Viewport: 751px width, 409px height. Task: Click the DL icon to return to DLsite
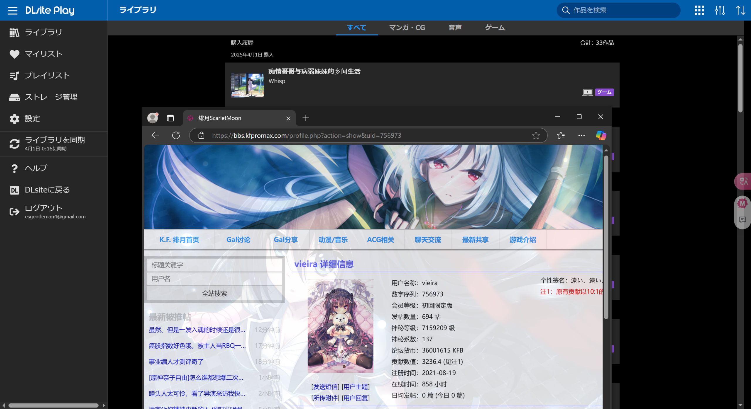coord(14,190)
